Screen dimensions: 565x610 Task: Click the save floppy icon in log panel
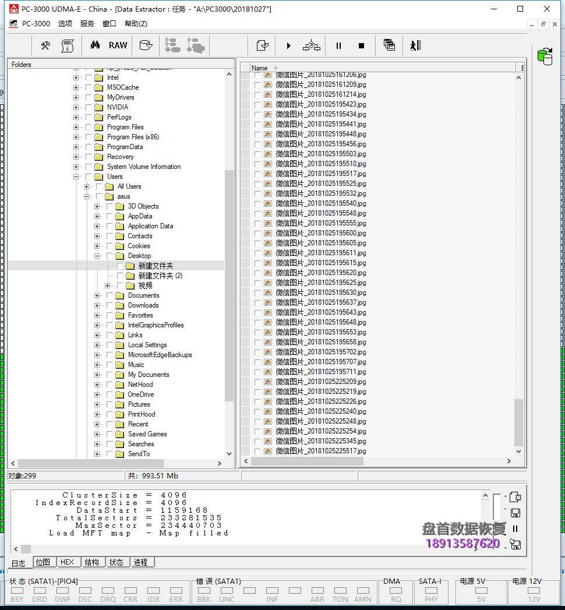tap(515, 513)
